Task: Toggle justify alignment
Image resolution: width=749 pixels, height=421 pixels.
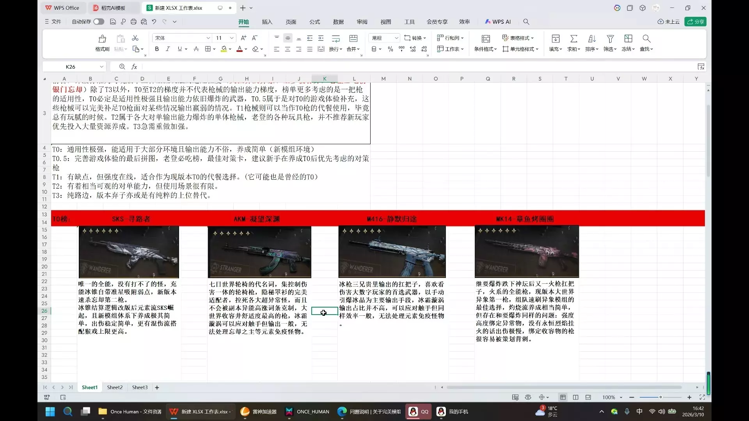Action: tap(310, 49)
